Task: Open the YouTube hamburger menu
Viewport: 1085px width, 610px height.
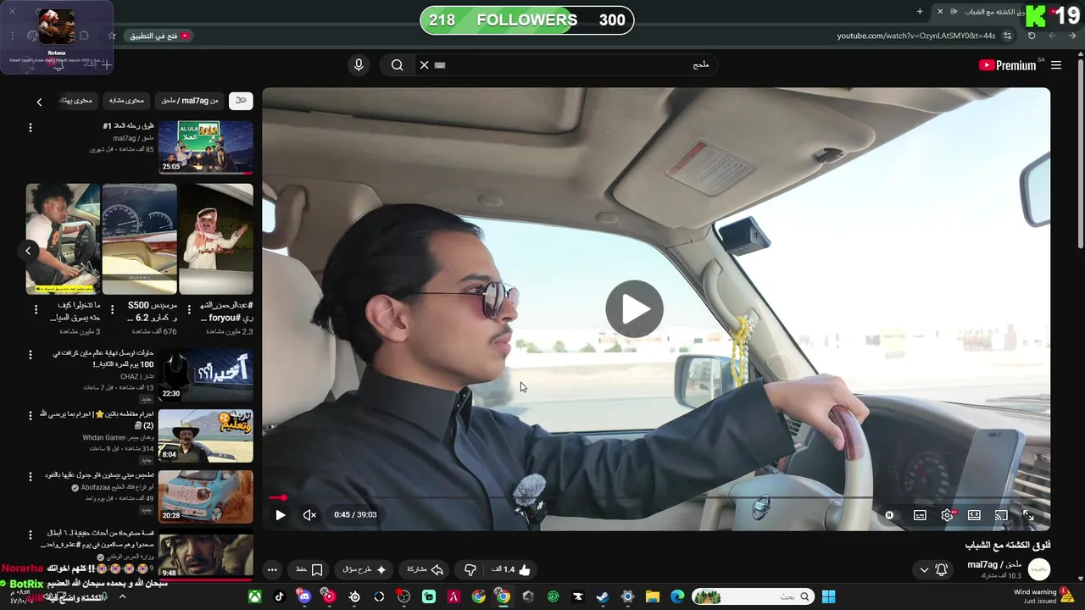Action: coord(1056,65)
